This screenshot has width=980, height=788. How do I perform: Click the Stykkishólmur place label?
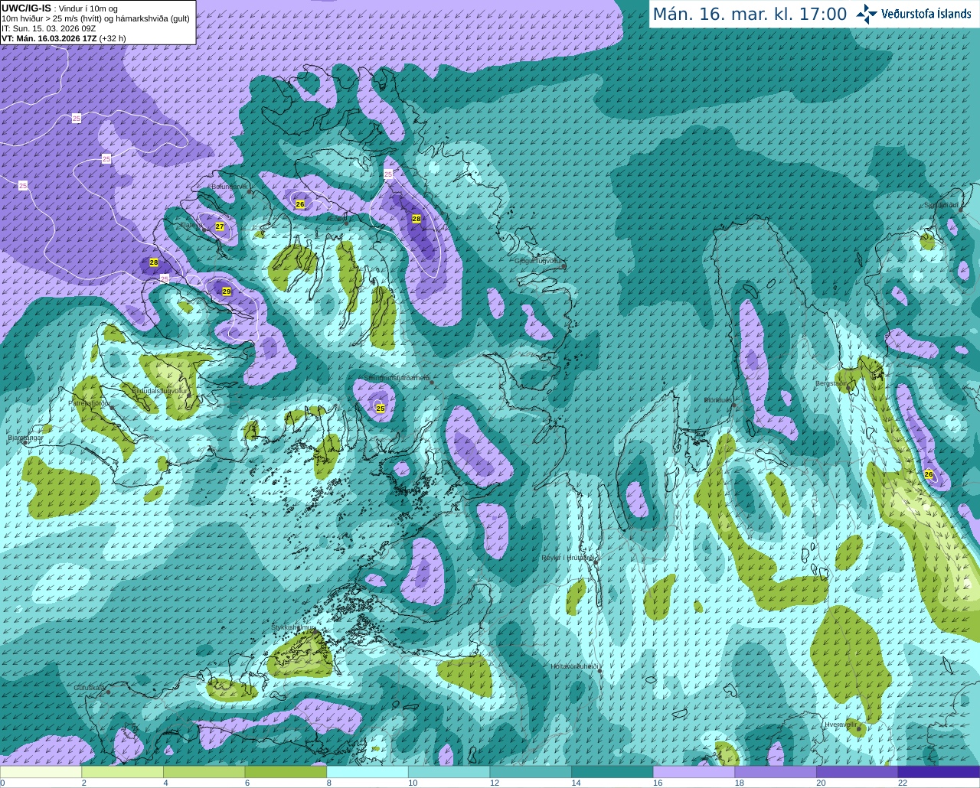pyautogui.click(x=293, y=627)
